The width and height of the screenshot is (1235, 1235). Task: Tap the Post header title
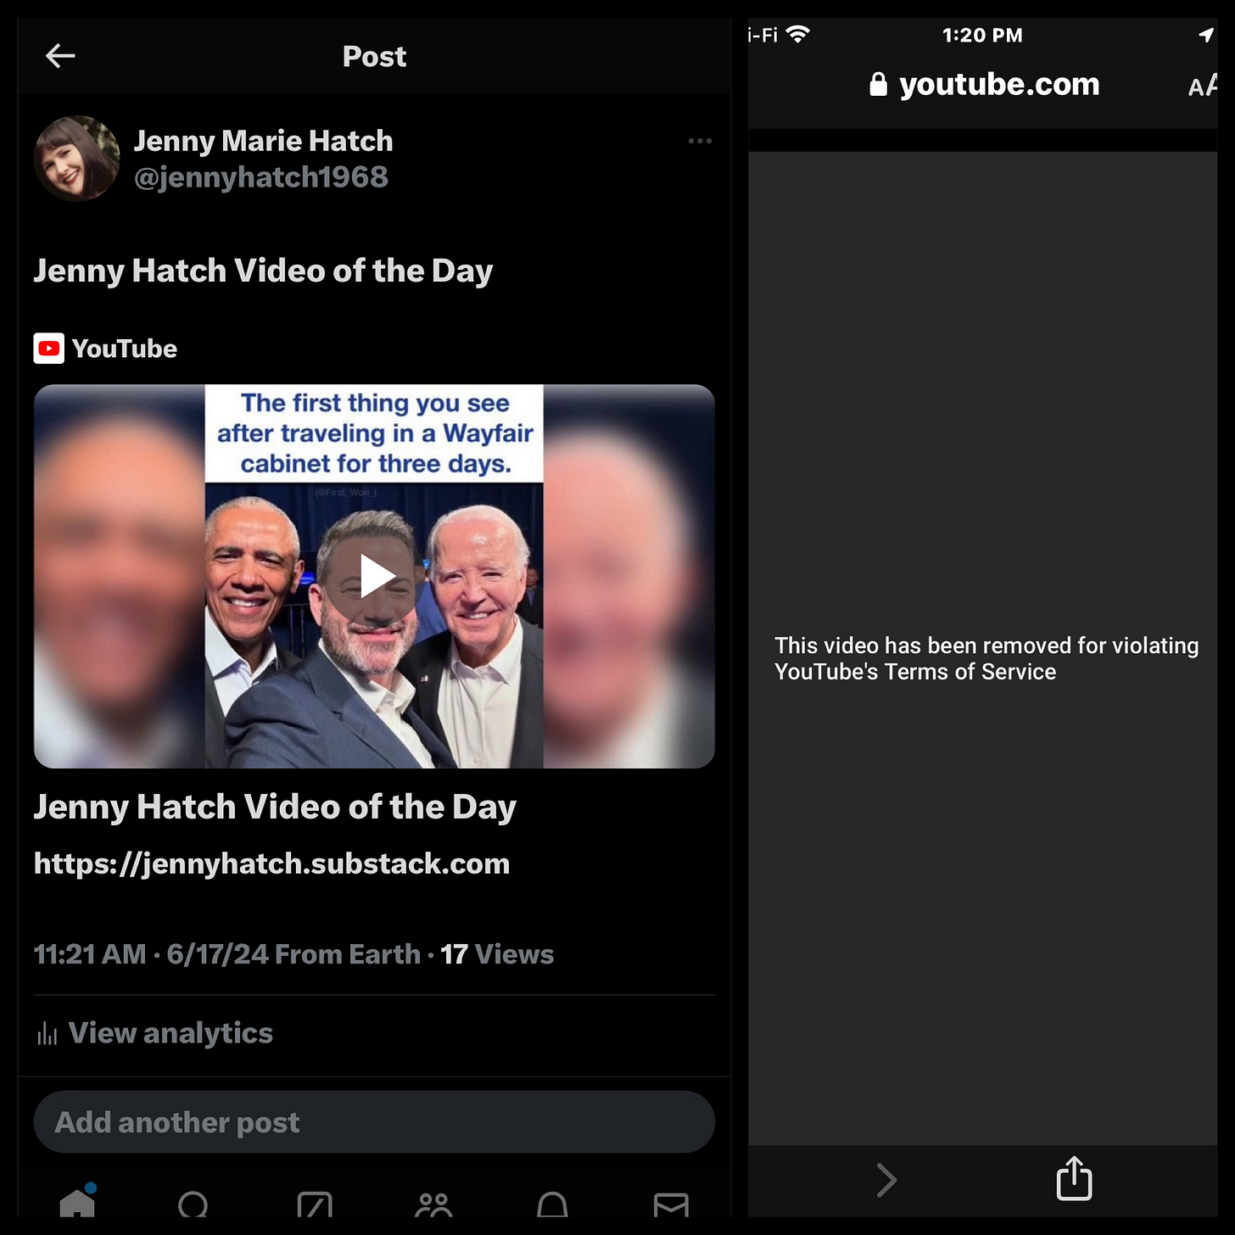coord(374,56)
